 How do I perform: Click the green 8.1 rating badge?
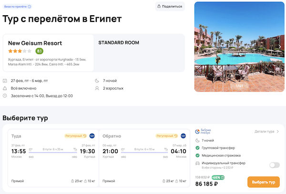click(40, 51)
